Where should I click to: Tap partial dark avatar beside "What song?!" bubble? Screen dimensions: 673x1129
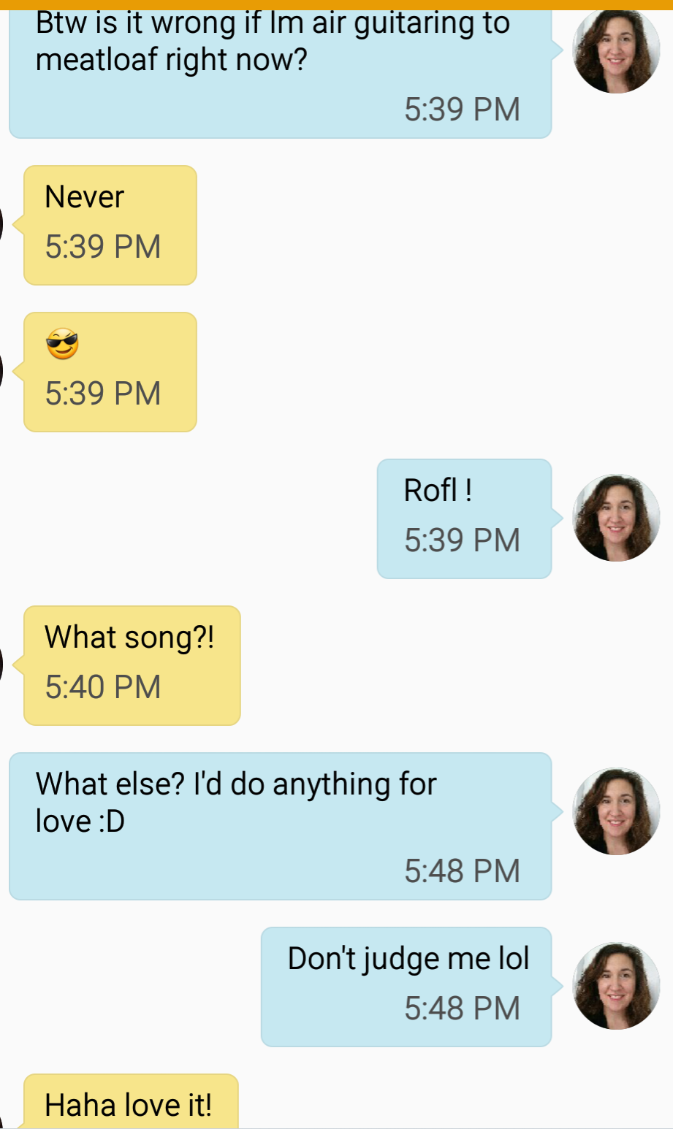coord(2,665)
